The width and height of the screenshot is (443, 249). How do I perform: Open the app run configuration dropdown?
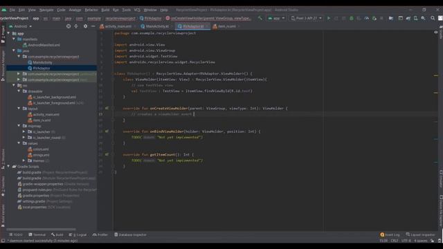(x=276, y=18)
